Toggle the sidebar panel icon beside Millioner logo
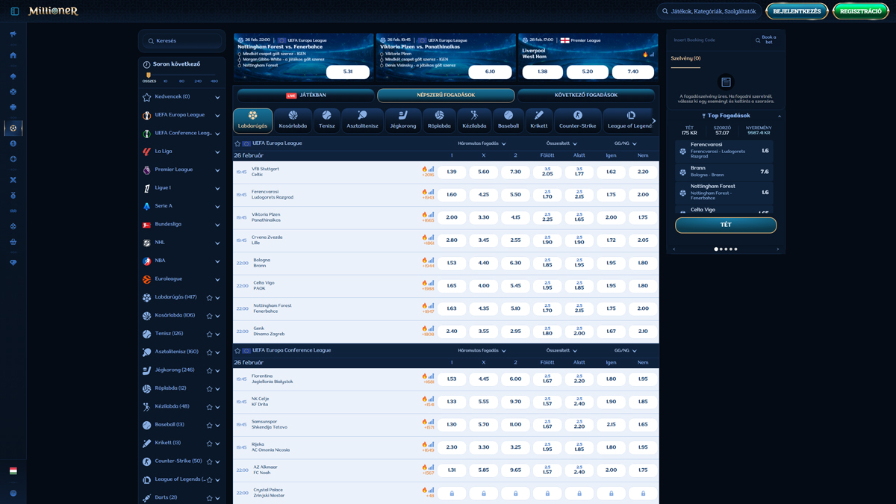 coord(14,11)
